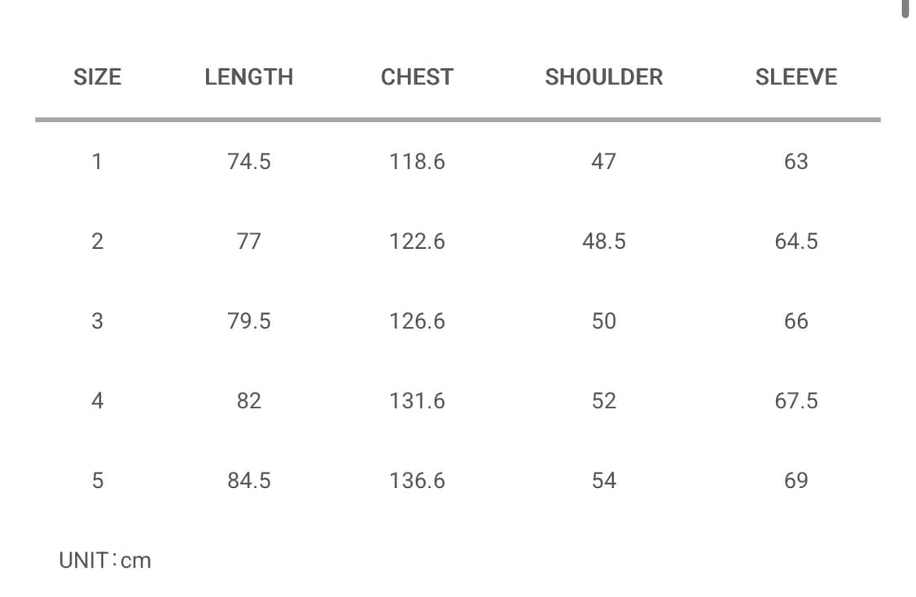Select size 5 row label
Viewport: 916px width, 597px height.
(97, 481)
